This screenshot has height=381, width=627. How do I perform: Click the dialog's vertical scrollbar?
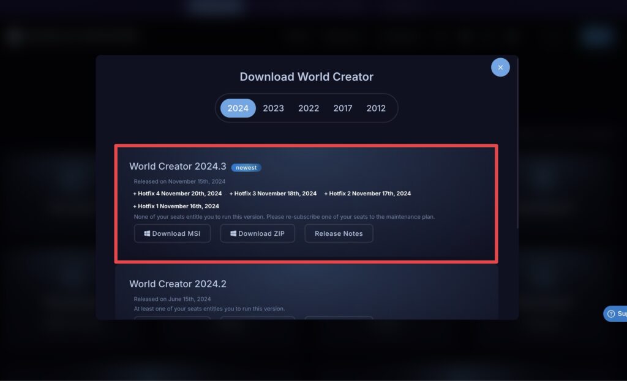[517, 143]
